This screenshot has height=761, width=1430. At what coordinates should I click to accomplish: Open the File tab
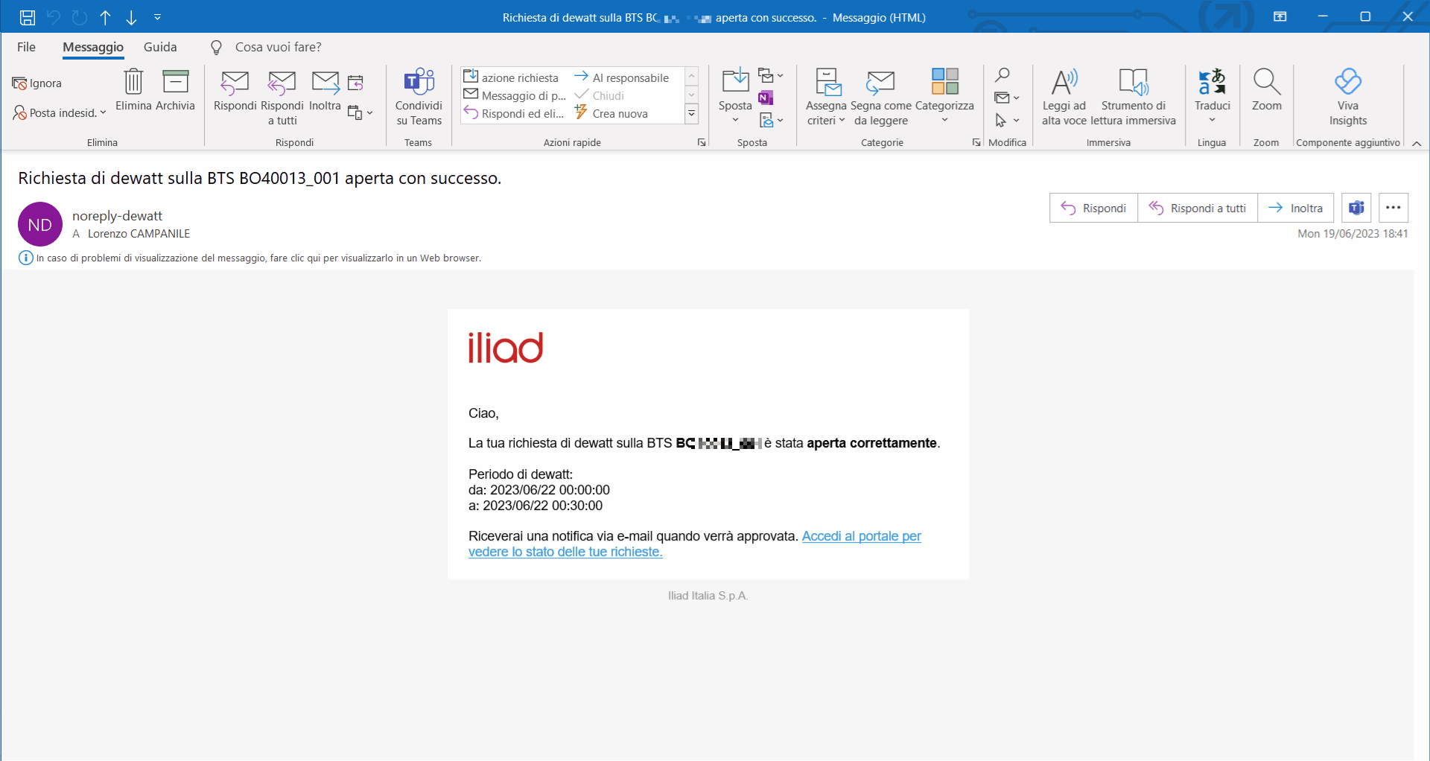click(26, 47)
